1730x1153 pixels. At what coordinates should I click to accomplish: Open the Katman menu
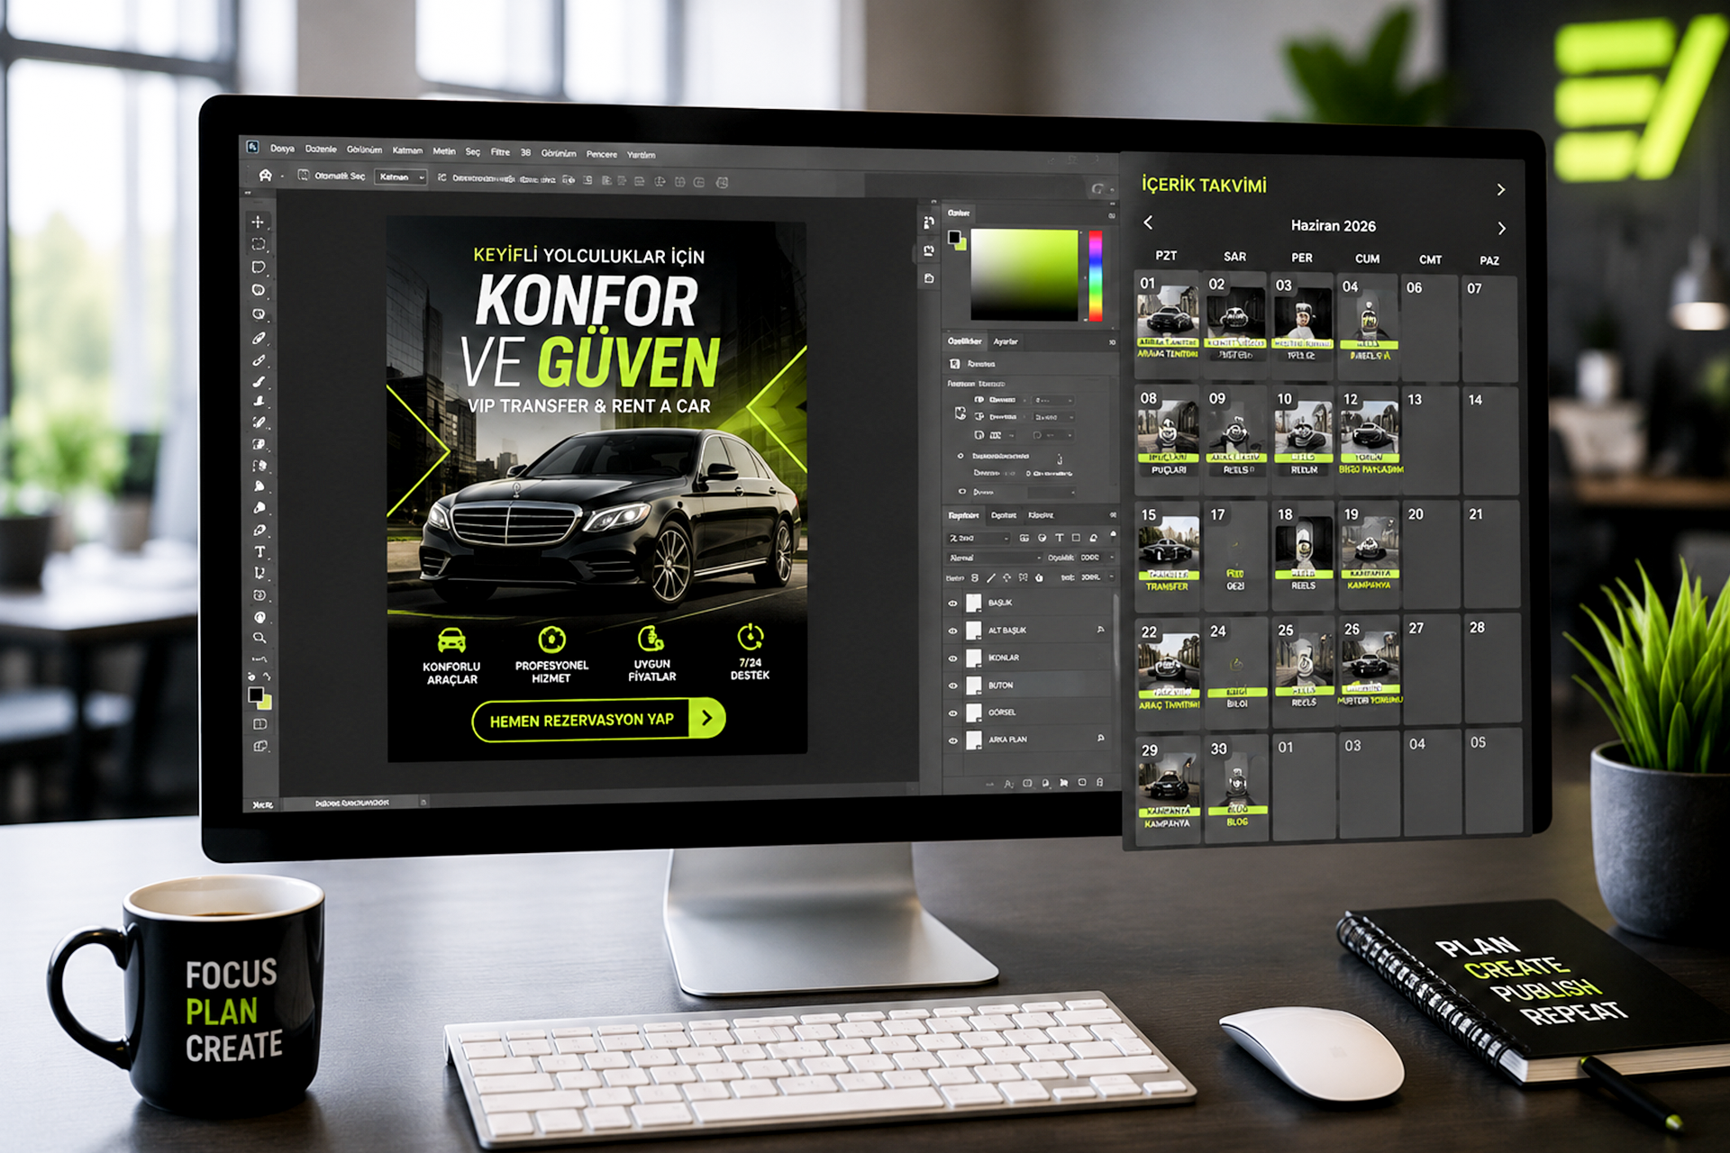pos(407,150)
